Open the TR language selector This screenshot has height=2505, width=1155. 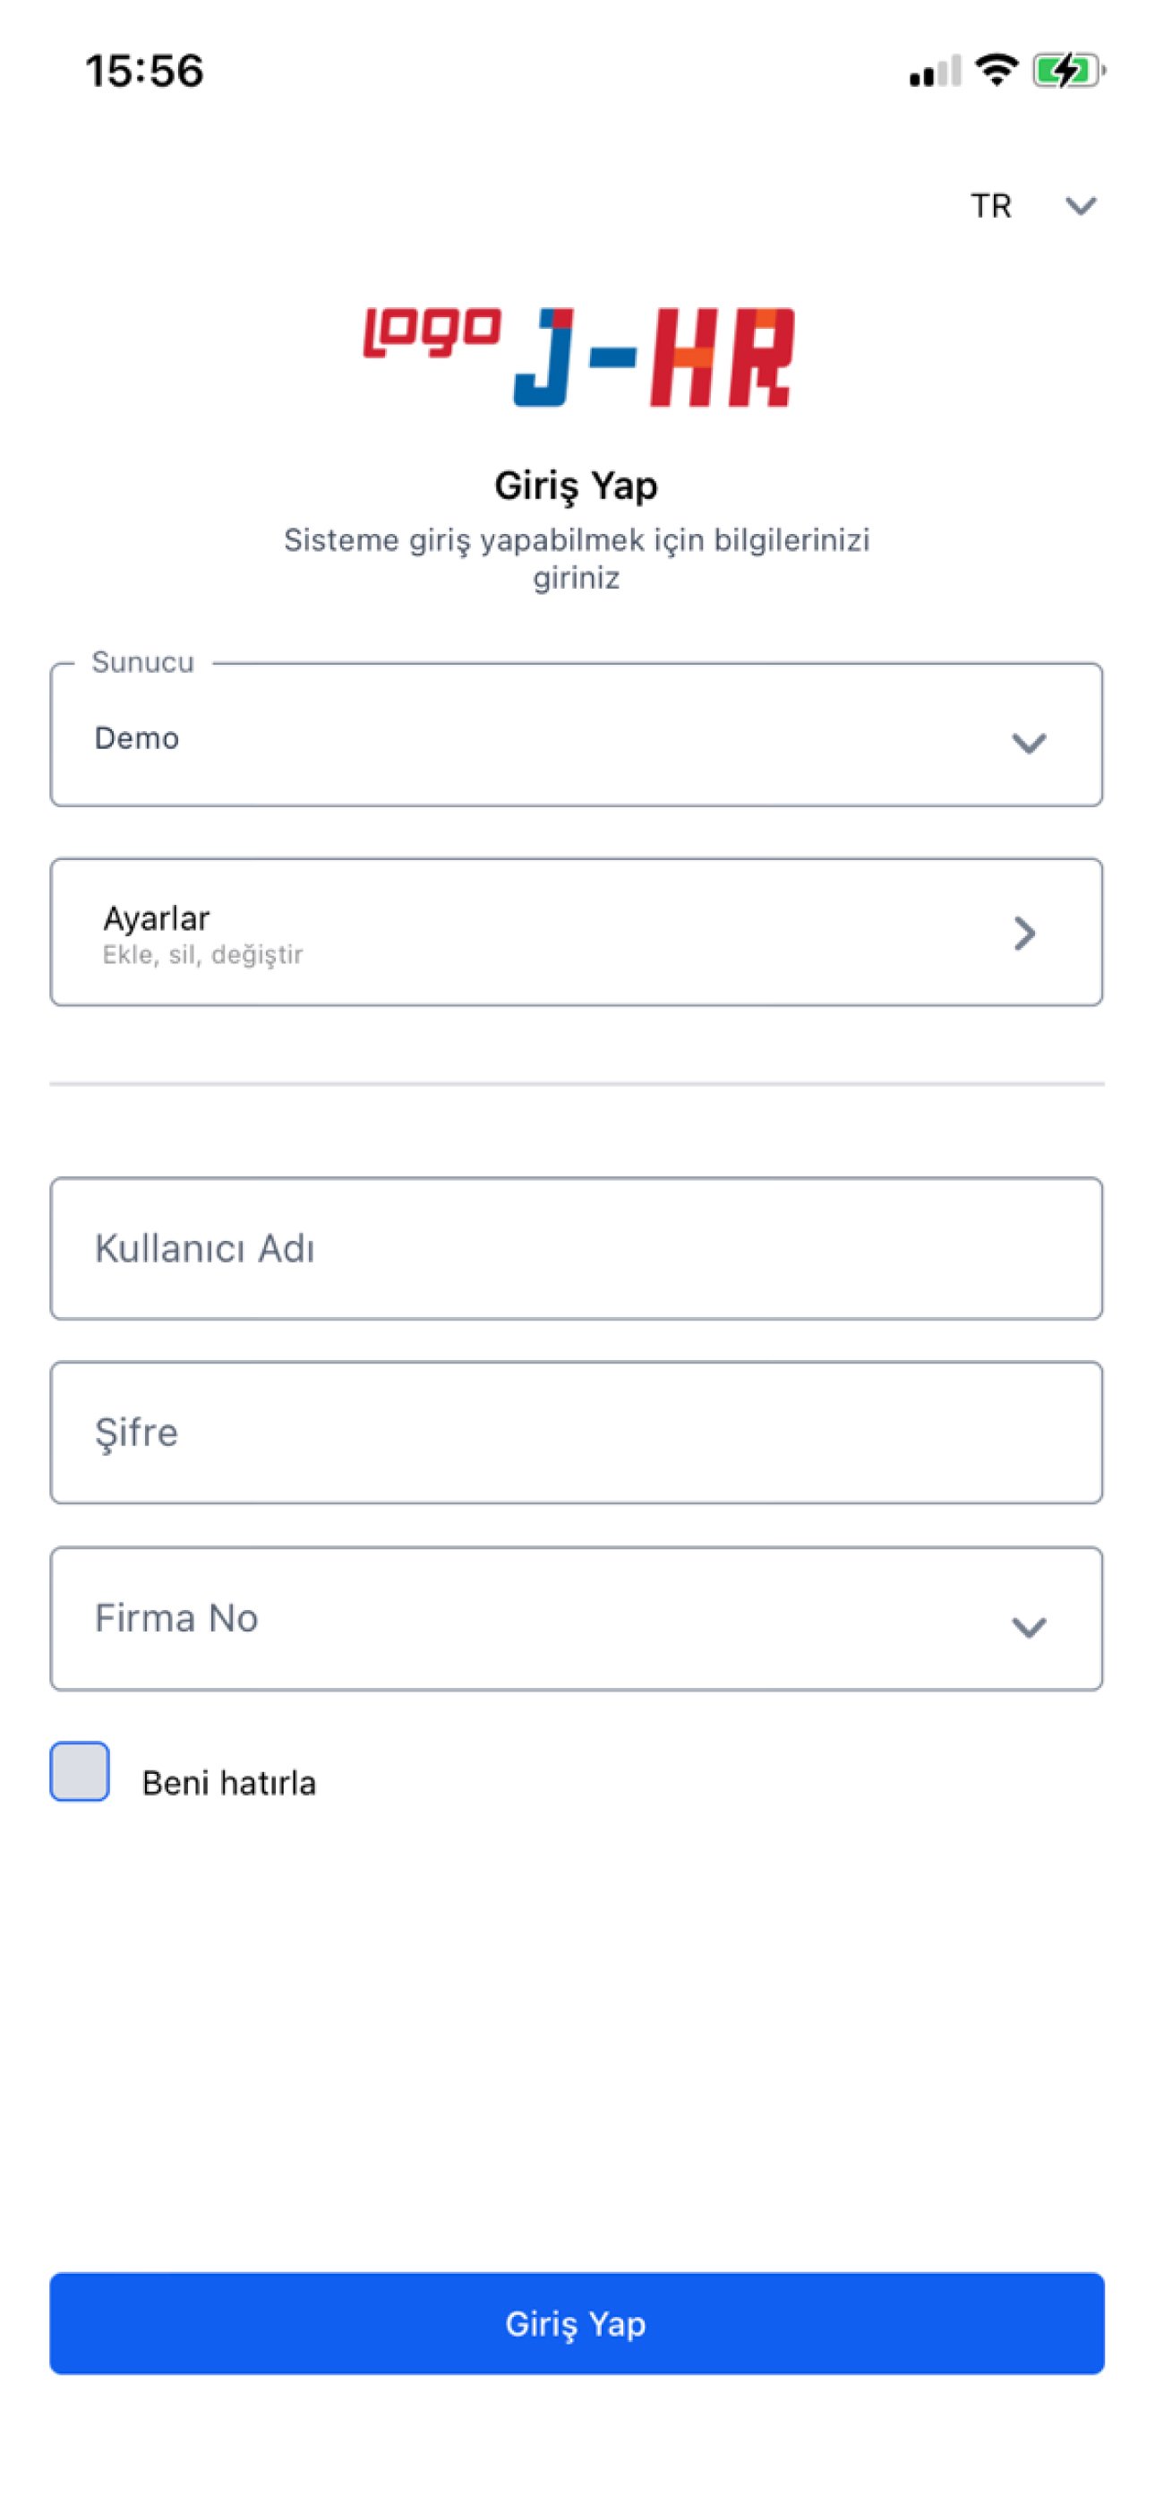992,206
